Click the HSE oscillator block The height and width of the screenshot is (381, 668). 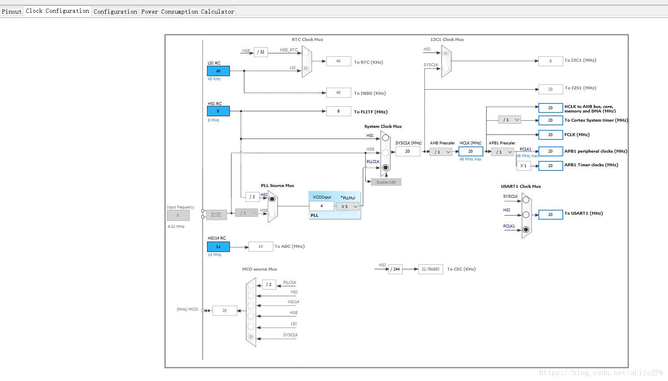(216, 215)
